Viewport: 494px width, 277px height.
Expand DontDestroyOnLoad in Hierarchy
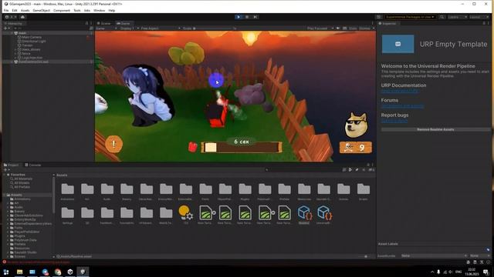(12, 62)
